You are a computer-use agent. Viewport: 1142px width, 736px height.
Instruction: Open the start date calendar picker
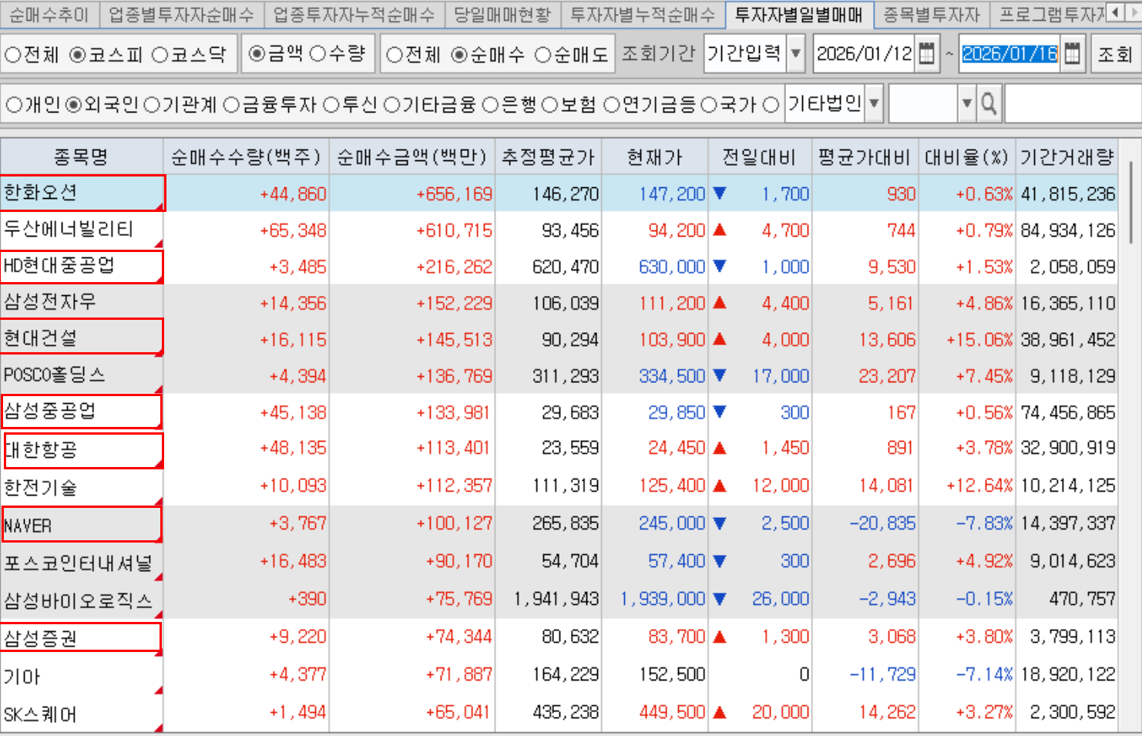point(927,54)
